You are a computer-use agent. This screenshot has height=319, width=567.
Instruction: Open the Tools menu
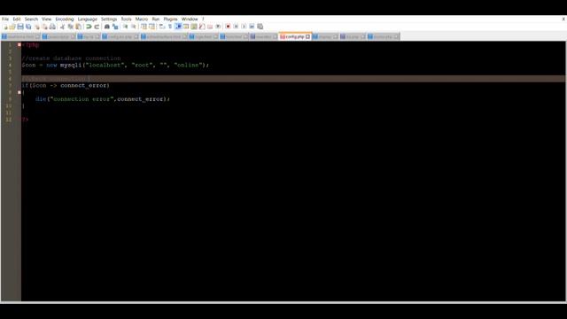[x=126, y=19]
